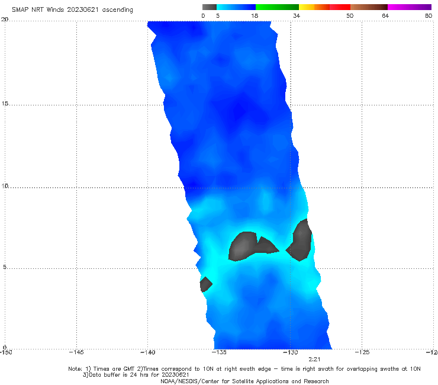Click the longitude axis label -125
This screenshot has width=438, height=385.
point(362,352)
